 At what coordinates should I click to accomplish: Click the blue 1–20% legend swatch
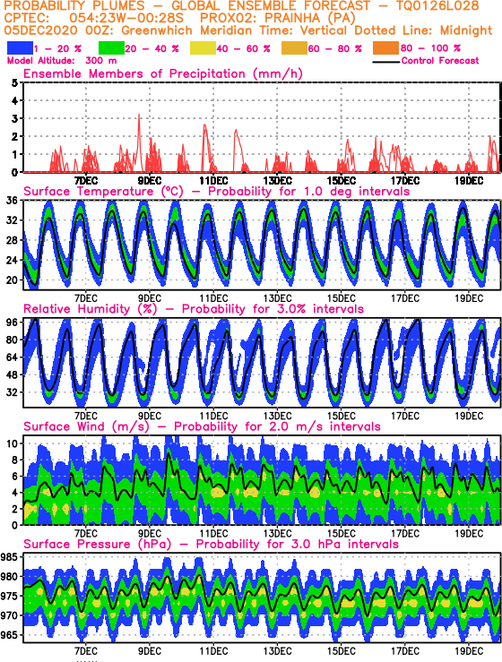click(x=20, y=48)
